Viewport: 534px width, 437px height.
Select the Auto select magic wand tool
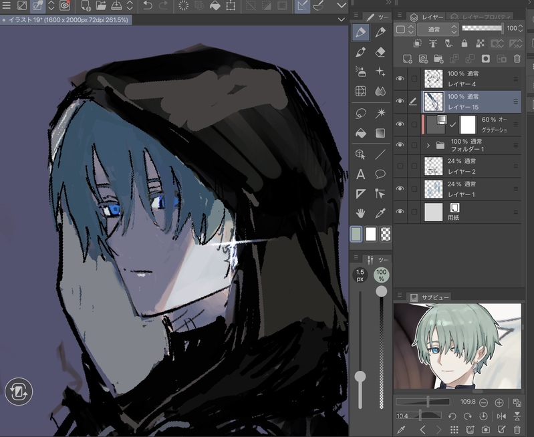pos(380,113)
